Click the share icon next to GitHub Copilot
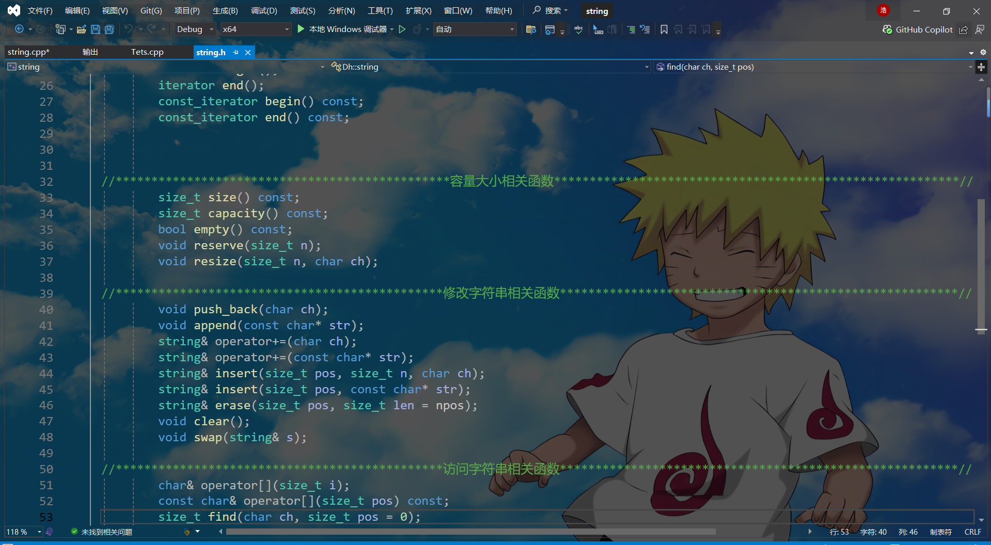This screenshot has height=545, width=991. [964, 30]
